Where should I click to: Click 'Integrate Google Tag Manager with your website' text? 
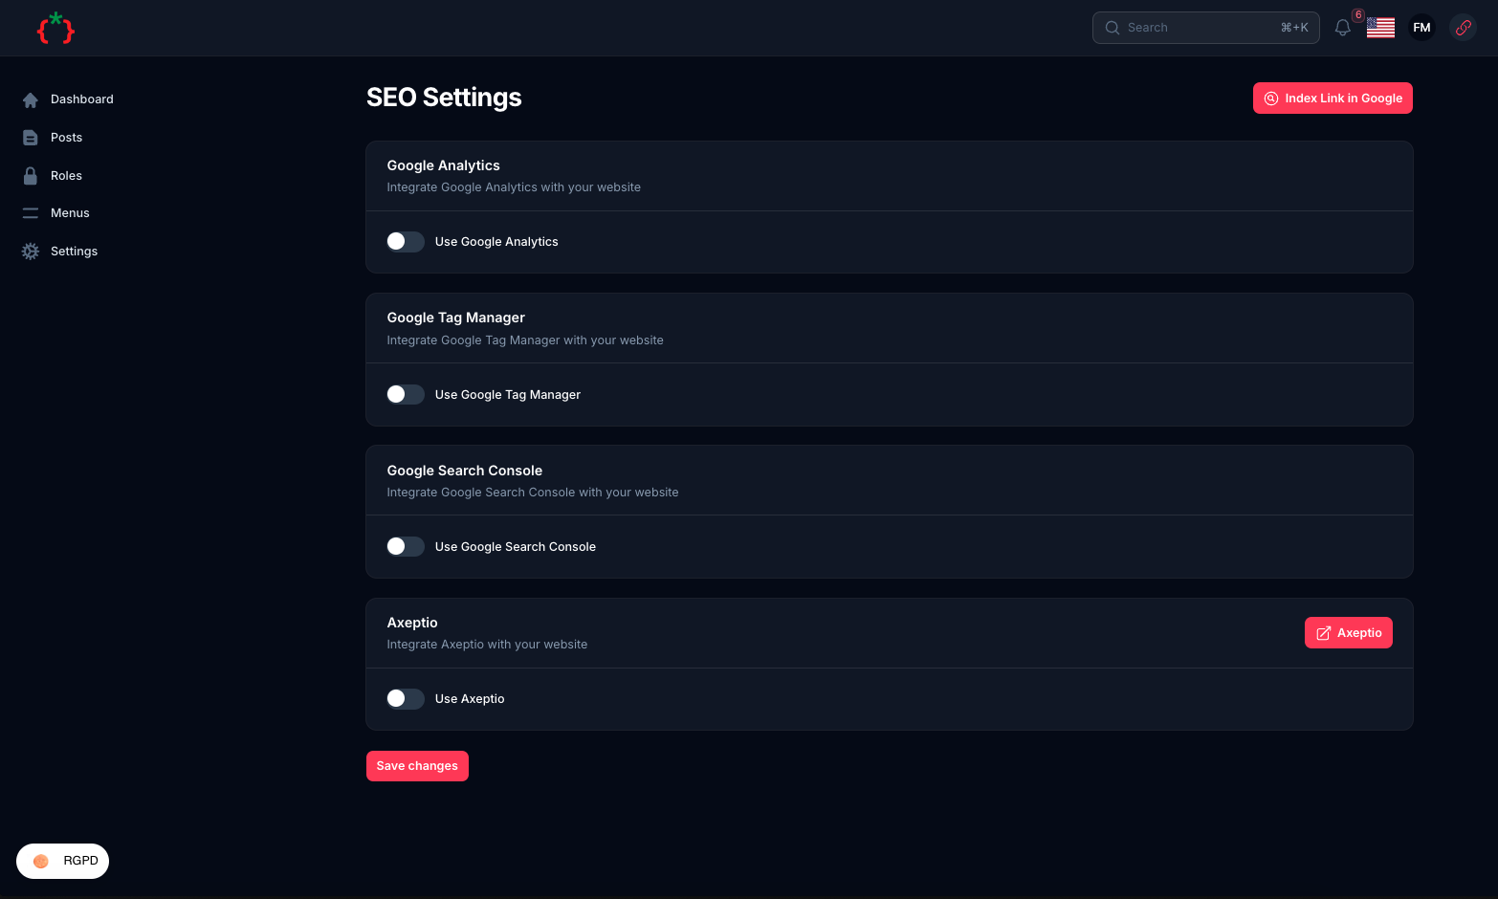coord(525,340)
